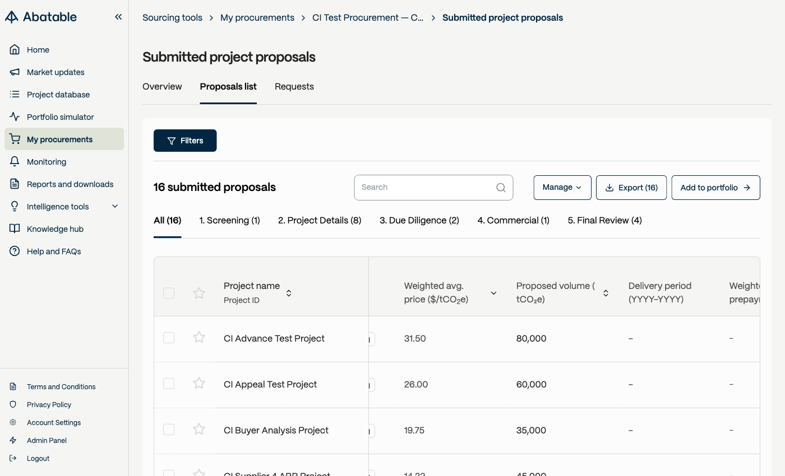785x476 pixels.
Task: Tick the select-all header checkbox
Action: [169, 293]
